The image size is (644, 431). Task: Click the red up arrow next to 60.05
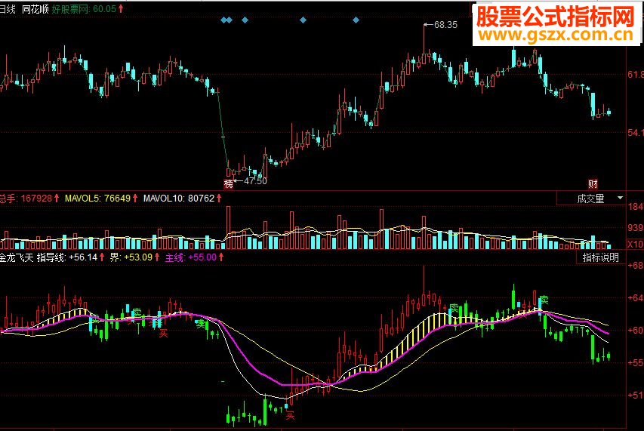coord(121,8)
